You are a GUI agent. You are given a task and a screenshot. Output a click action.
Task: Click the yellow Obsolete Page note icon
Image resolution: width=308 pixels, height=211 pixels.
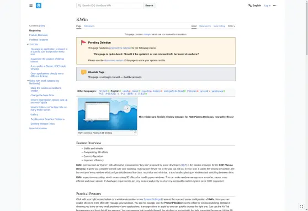click(84, 72)
